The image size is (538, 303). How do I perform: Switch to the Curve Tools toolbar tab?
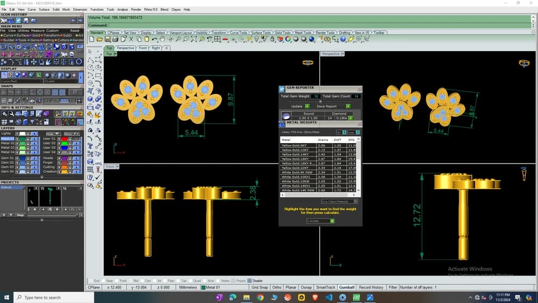click(x=238, y=33)
